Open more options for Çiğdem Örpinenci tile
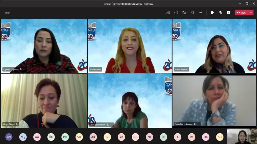 (24, 70)
